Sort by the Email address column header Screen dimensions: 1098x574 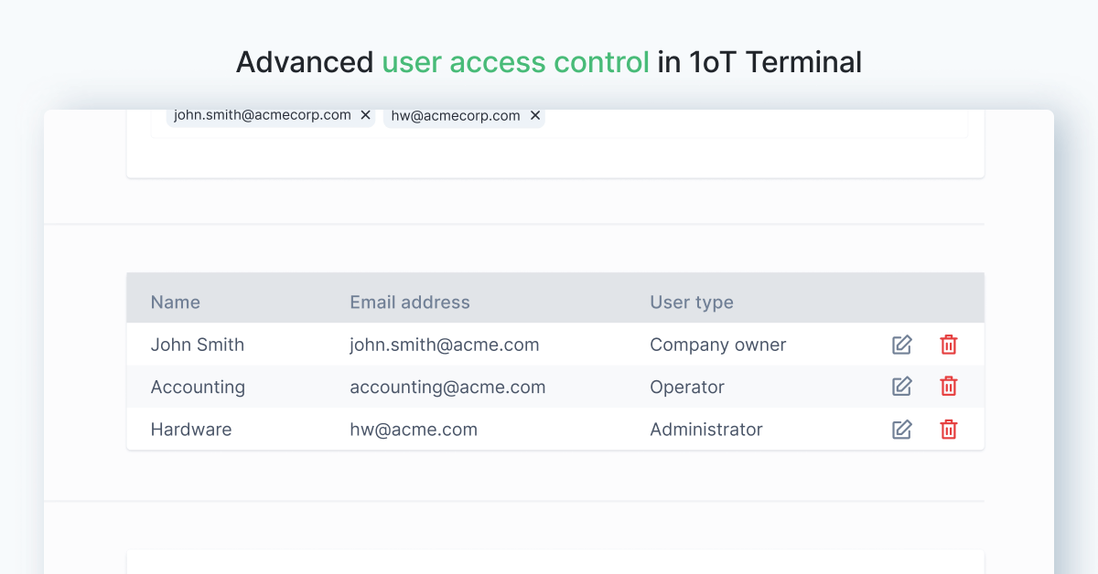(x=410, y=302)
